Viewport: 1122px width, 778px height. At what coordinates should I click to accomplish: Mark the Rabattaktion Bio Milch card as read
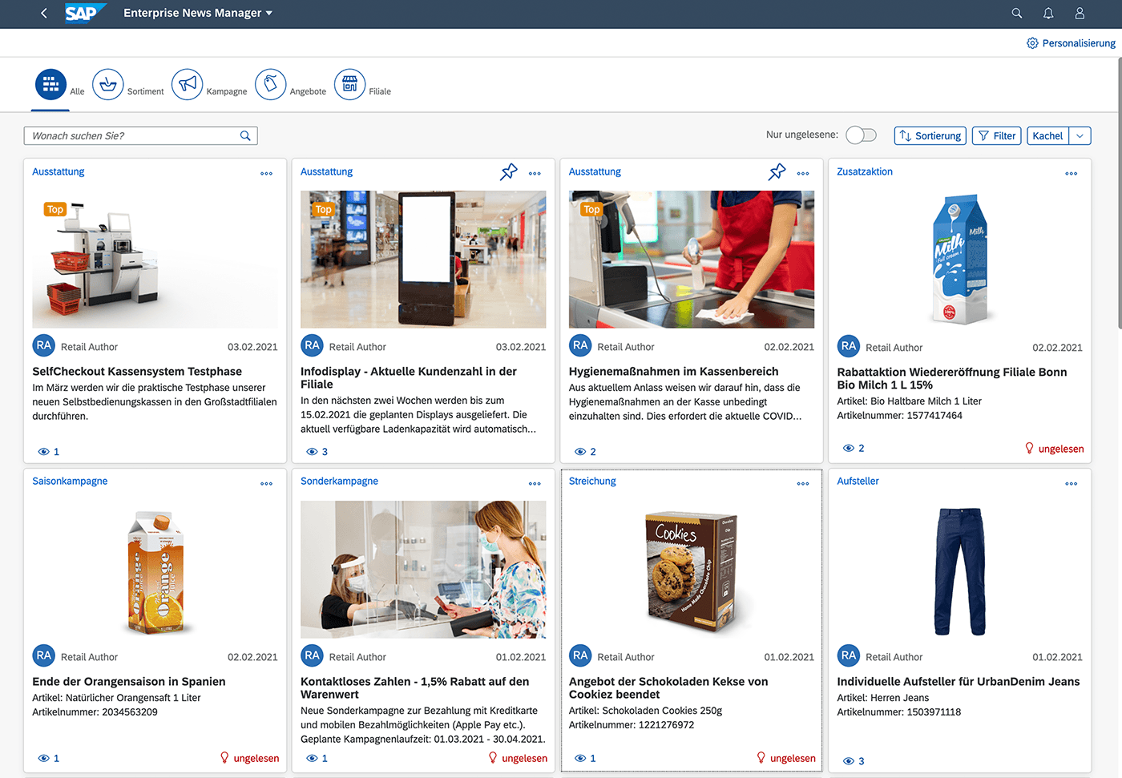[x=1054, y=448]
